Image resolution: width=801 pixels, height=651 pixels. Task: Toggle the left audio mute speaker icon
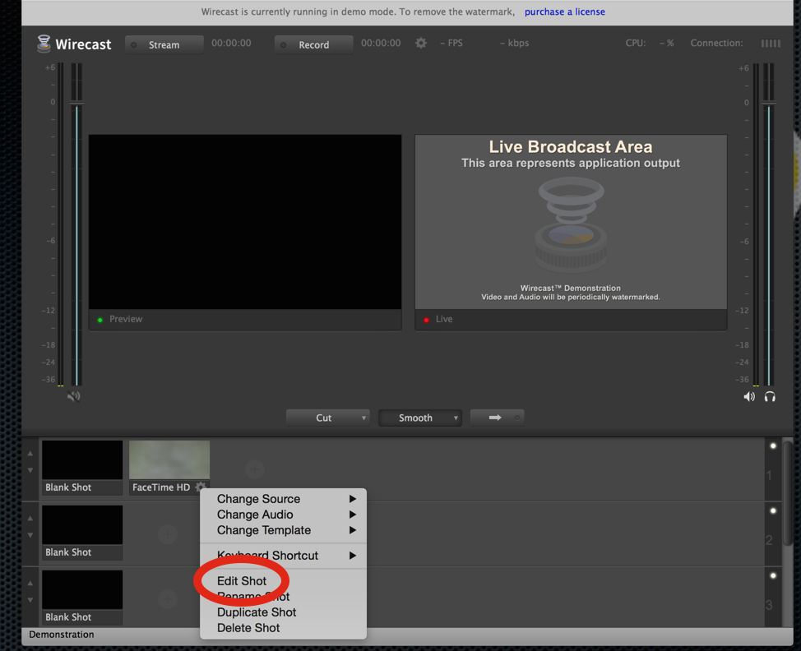click(73, 396)
